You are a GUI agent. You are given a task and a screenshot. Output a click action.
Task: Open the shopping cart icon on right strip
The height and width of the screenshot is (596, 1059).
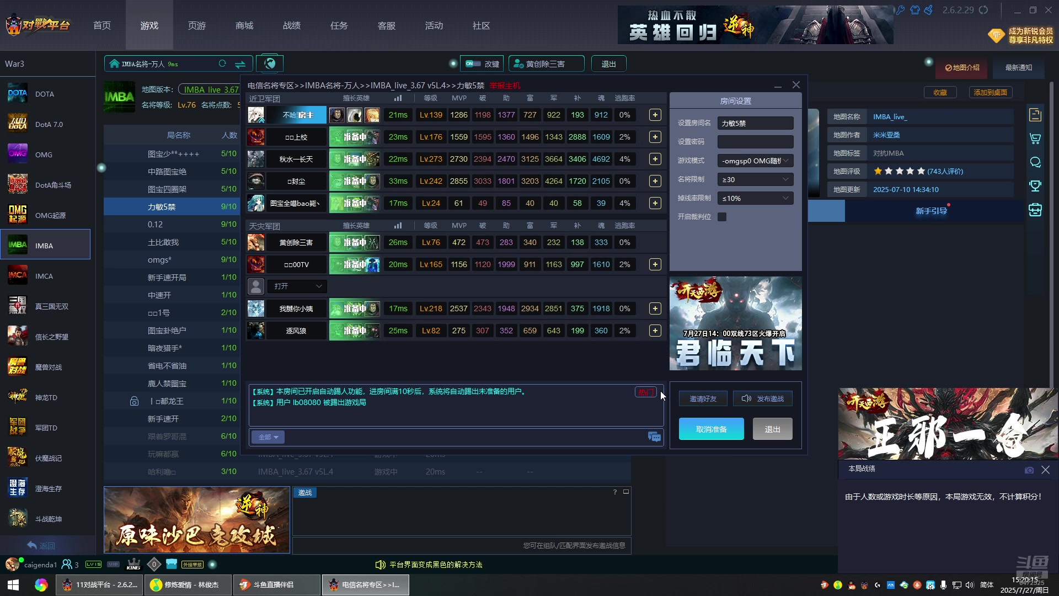click(1035, 139)
